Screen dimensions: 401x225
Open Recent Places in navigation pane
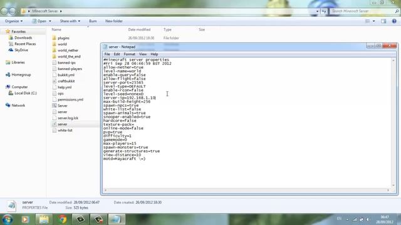pos(25,44)
